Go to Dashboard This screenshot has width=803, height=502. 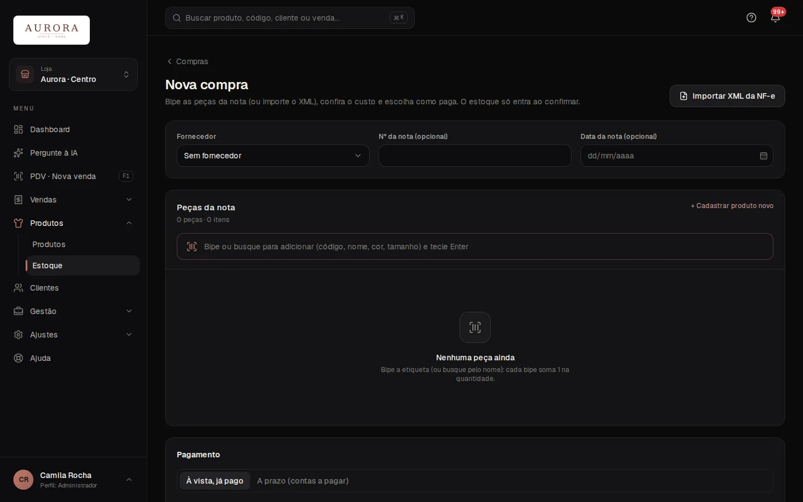pos(73,129)
